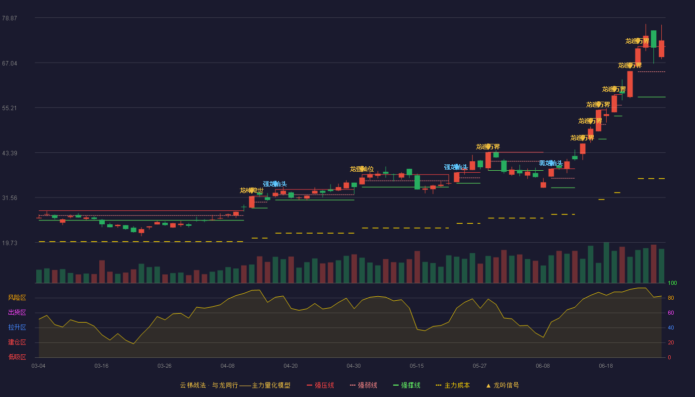Click the red 0 indicator axis value

pyautogui.click(x=669, y=357)
